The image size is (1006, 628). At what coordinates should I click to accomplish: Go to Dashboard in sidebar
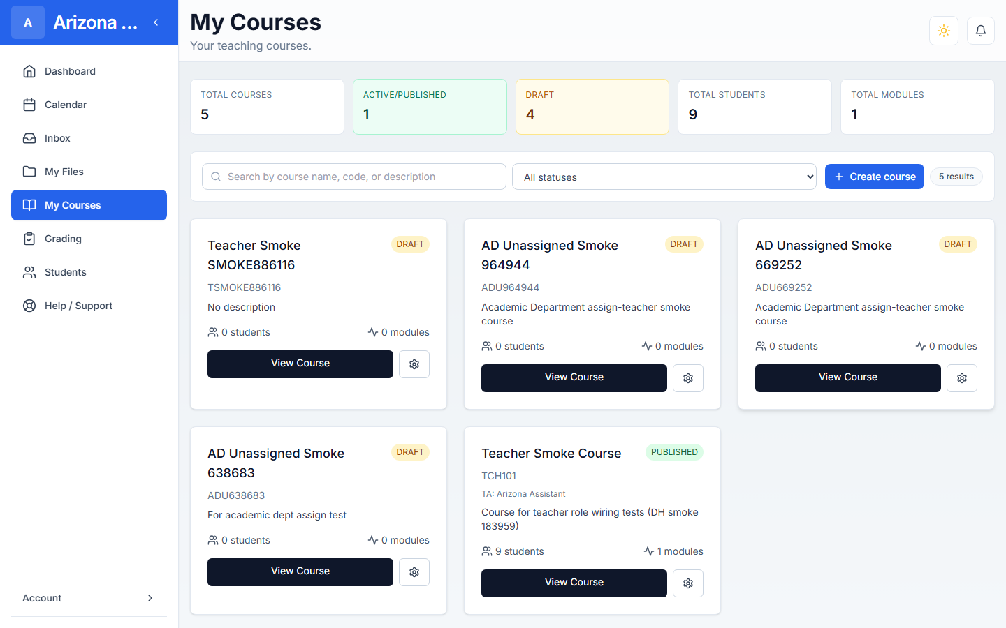pos(89,71)
